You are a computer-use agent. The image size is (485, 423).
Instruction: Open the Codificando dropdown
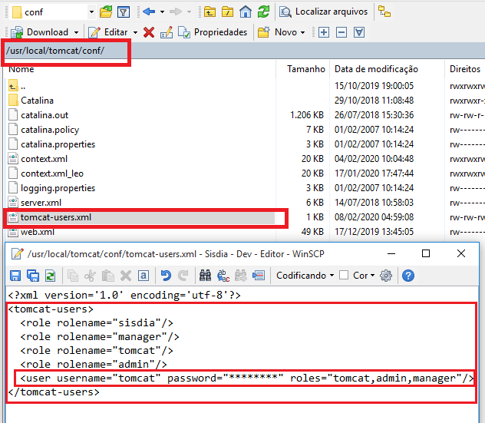click(x=305, y=276)
